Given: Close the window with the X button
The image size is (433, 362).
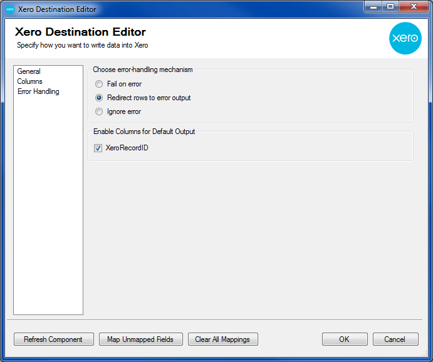Looking at the screenshot, I should [414, 7].
